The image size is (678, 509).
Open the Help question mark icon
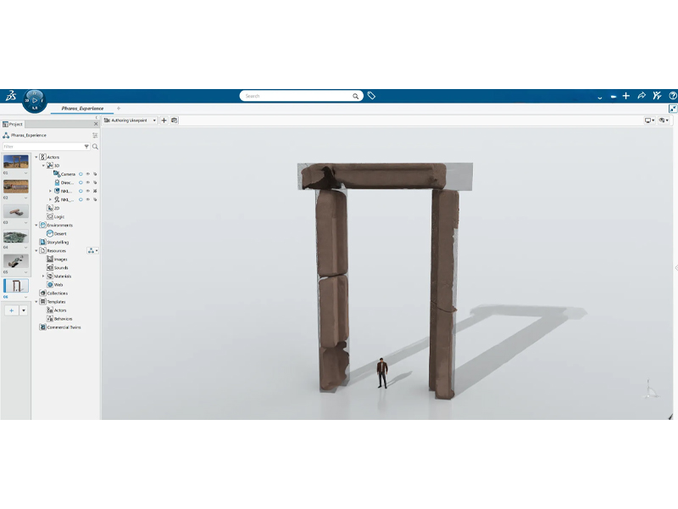(672, 97)
